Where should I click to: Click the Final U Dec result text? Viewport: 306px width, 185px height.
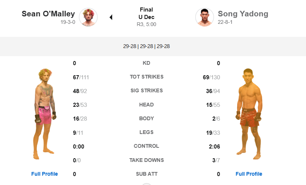point(146,13)
